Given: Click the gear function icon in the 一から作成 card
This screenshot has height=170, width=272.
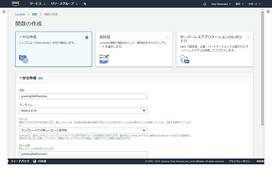Looking at the screenshot, I should [x=24, y=59].
